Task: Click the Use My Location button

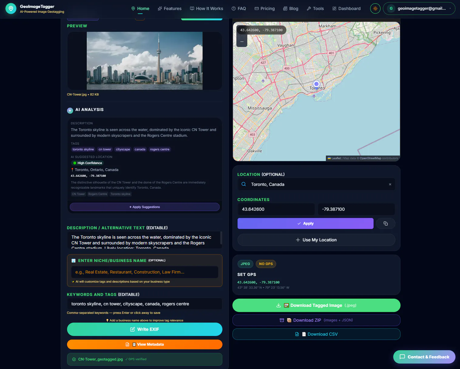Action: coord(316,240)
